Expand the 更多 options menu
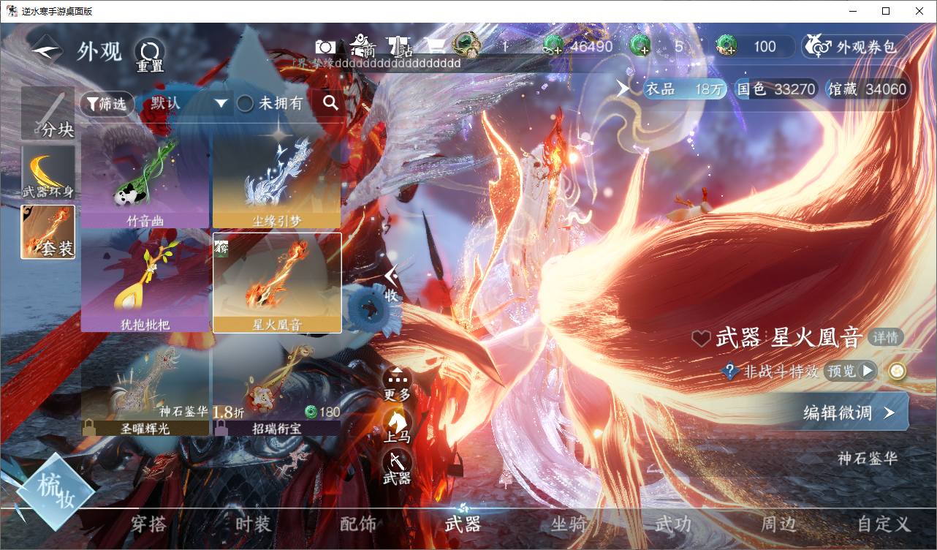 click(397, 382)
